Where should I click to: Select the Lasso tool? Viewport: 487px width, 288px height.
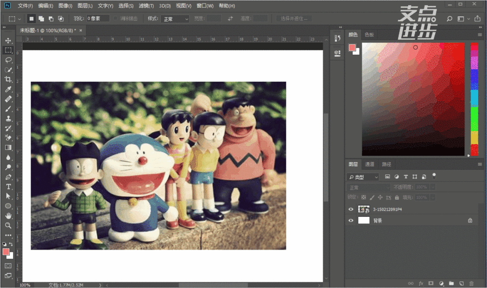click(x=8, y=60)
